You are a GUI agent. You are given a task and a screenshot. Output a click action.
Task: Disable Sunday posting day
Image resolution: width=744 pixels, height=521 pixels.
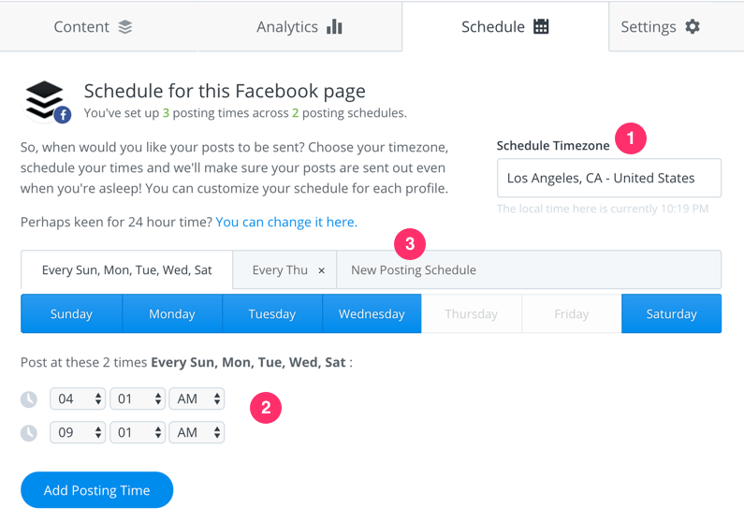[x=71, y=314]
